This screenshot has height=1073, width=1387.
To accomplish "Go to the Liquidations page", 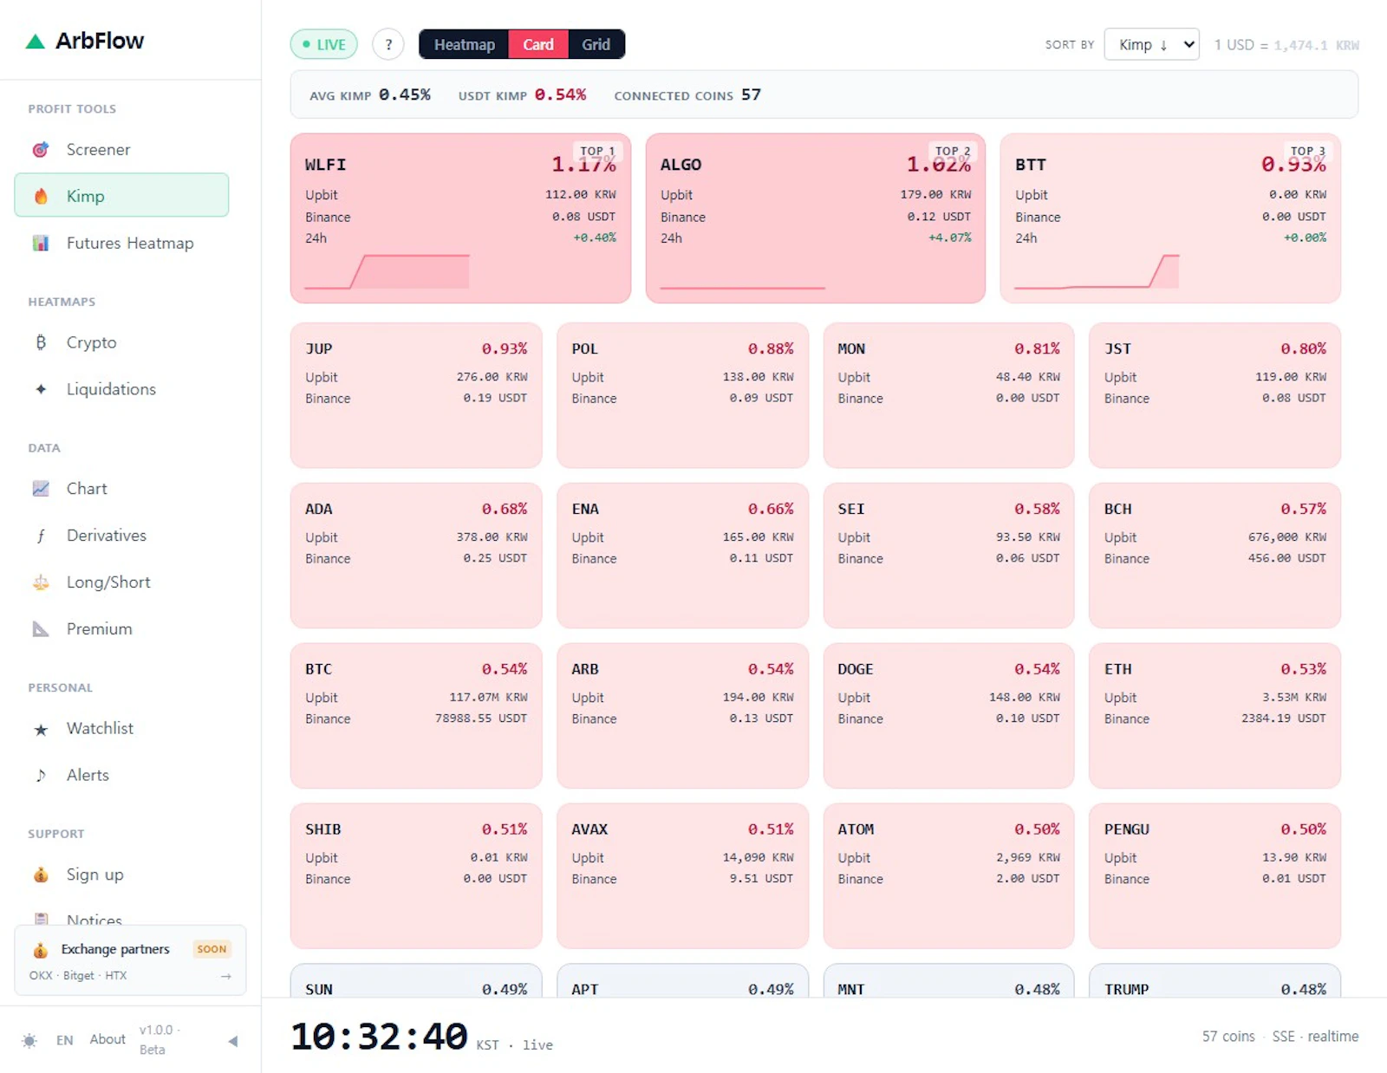I will [x=121, y=389].
